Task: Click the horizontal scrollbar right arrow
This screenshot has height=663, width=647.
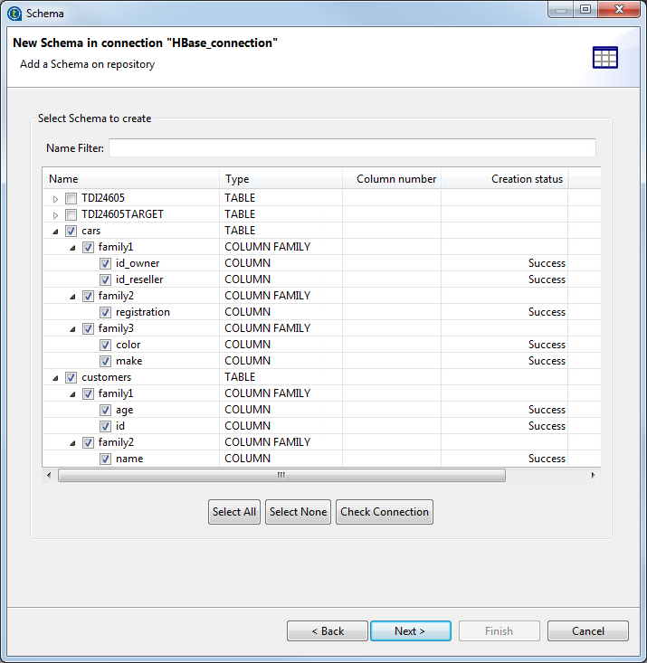Action: pyautogui.click(x=593, y=475)
